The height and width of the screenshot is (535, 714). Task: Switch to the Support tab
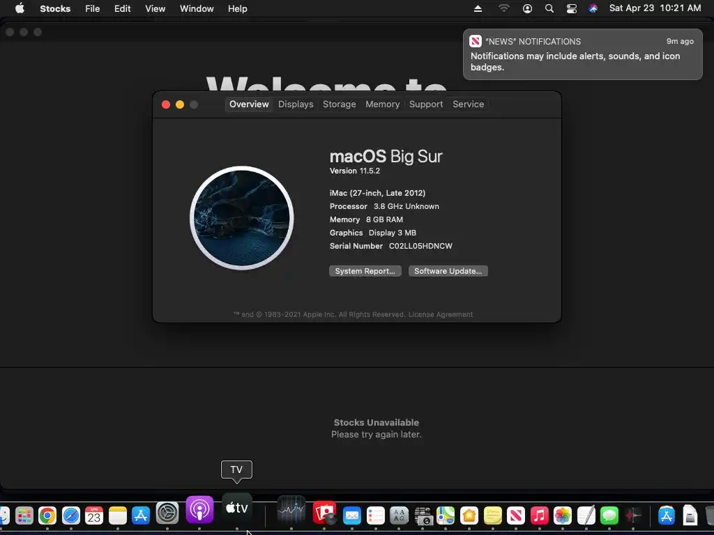click(x=426, y=104)
